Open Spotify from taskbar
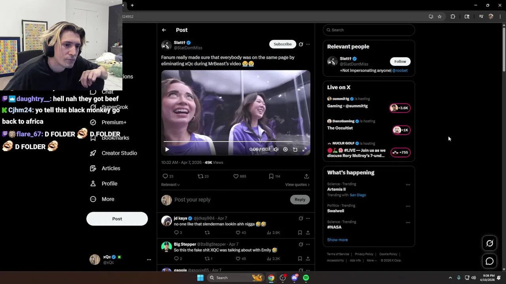This screenshot has height=284, width=506. (306, 278)
